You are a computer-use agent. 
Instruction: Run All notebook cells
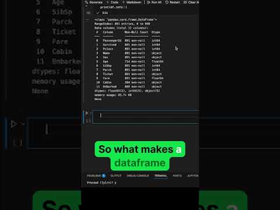tap(155, 2)
